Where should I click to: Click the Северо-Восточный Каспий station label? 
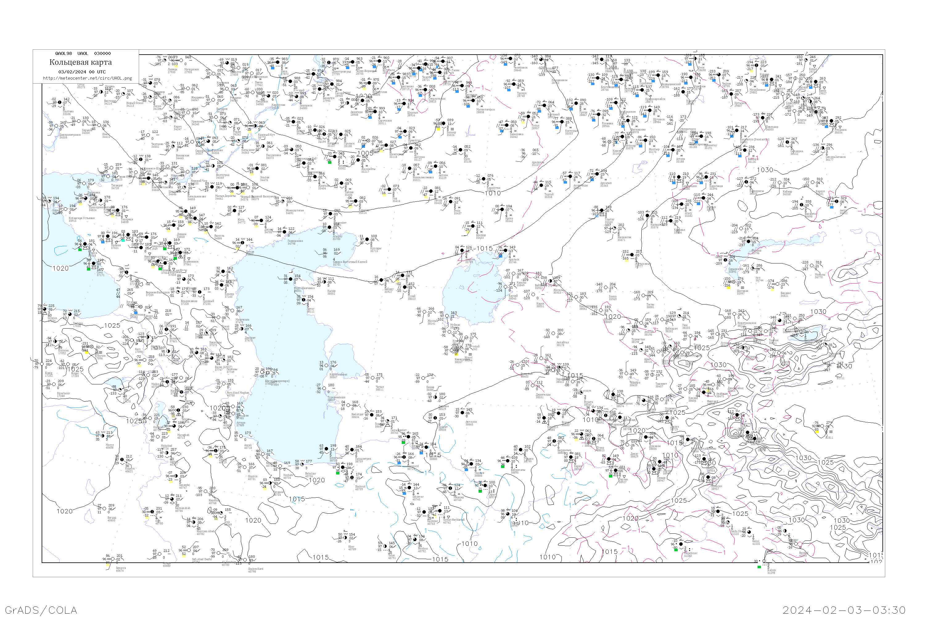coord(350,262)
